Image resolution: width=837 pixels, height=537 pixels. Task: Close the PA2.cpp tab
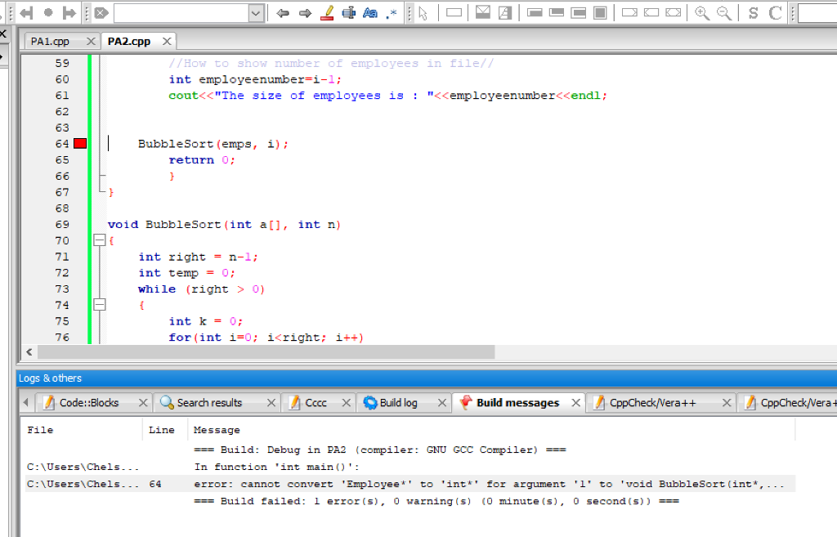(x=167, y=41)
